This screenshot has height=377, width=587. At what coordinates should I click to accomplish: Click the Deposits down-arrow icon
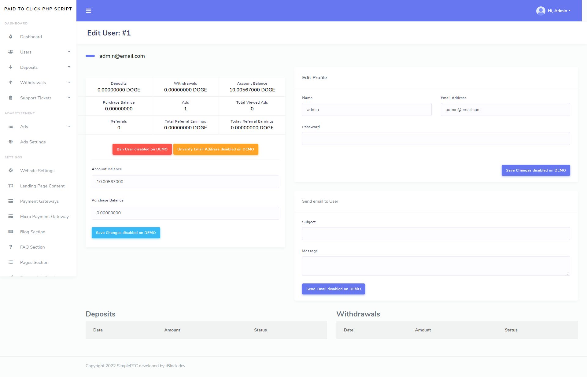click(x=11, y=67)
